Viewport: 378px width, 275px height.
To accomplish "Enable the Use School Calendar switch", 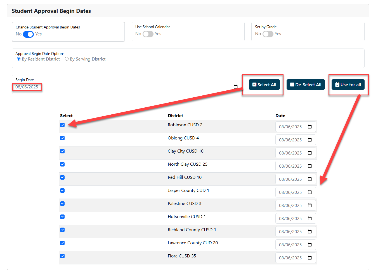I will click(x=148, y=34).
